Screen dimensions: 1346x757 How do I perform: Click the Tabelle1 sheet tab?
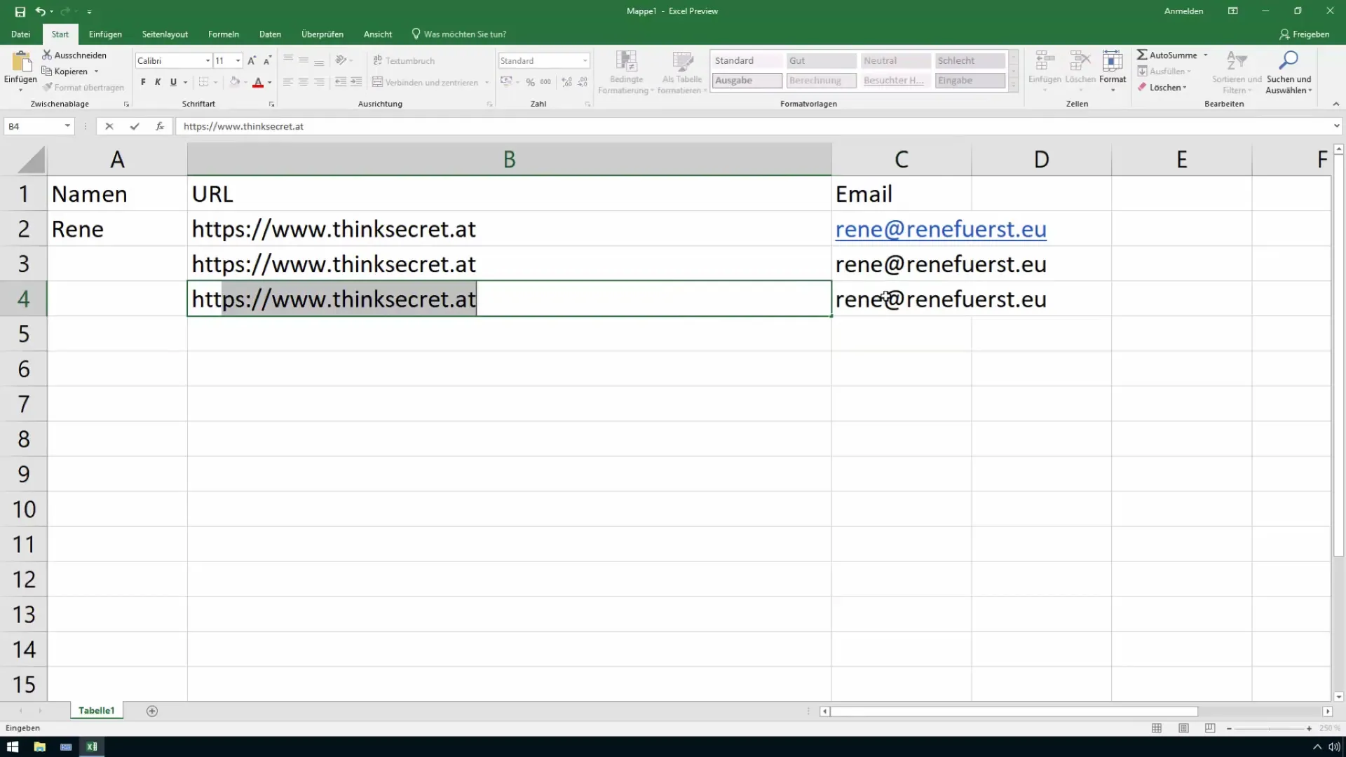[x=96, y=710]
